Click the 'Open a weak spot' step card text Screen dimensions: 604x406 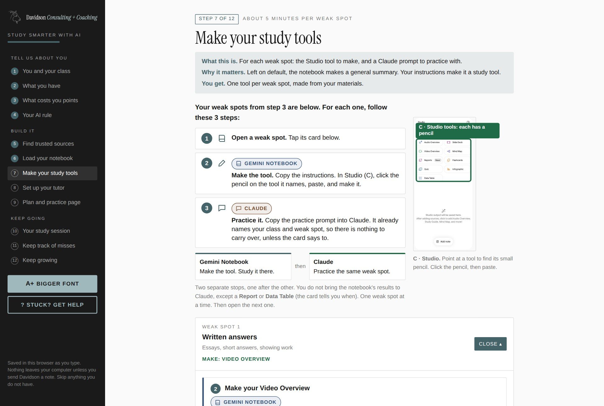pos(286,138)
